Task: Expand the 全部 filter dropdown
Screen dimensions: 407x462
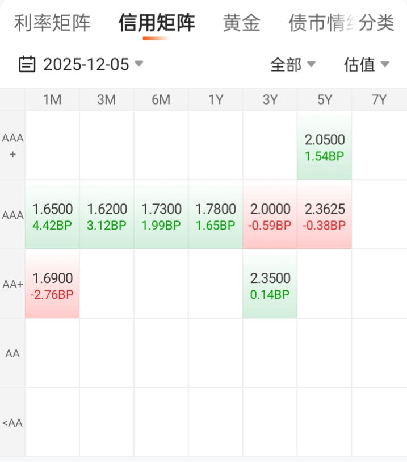Action: 292,65
